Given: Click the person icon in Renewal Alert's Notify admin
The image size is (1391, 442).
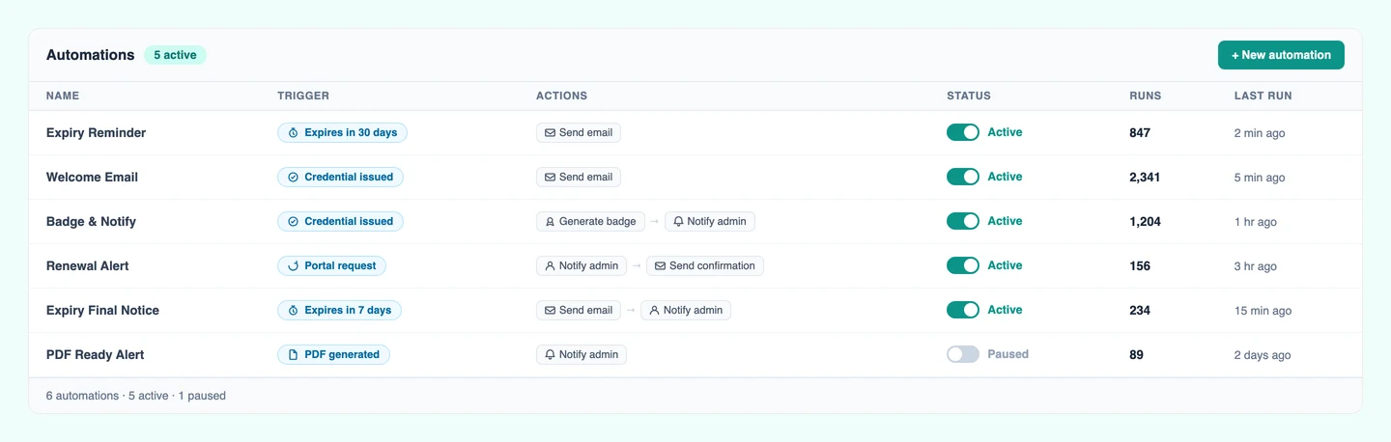Looking at the screenshot, I should click(x=550, y=266).
